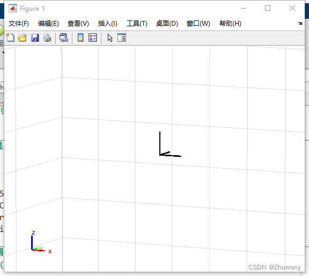
Task: Maximize the Figure 1 window
Action: click(268, 8)
